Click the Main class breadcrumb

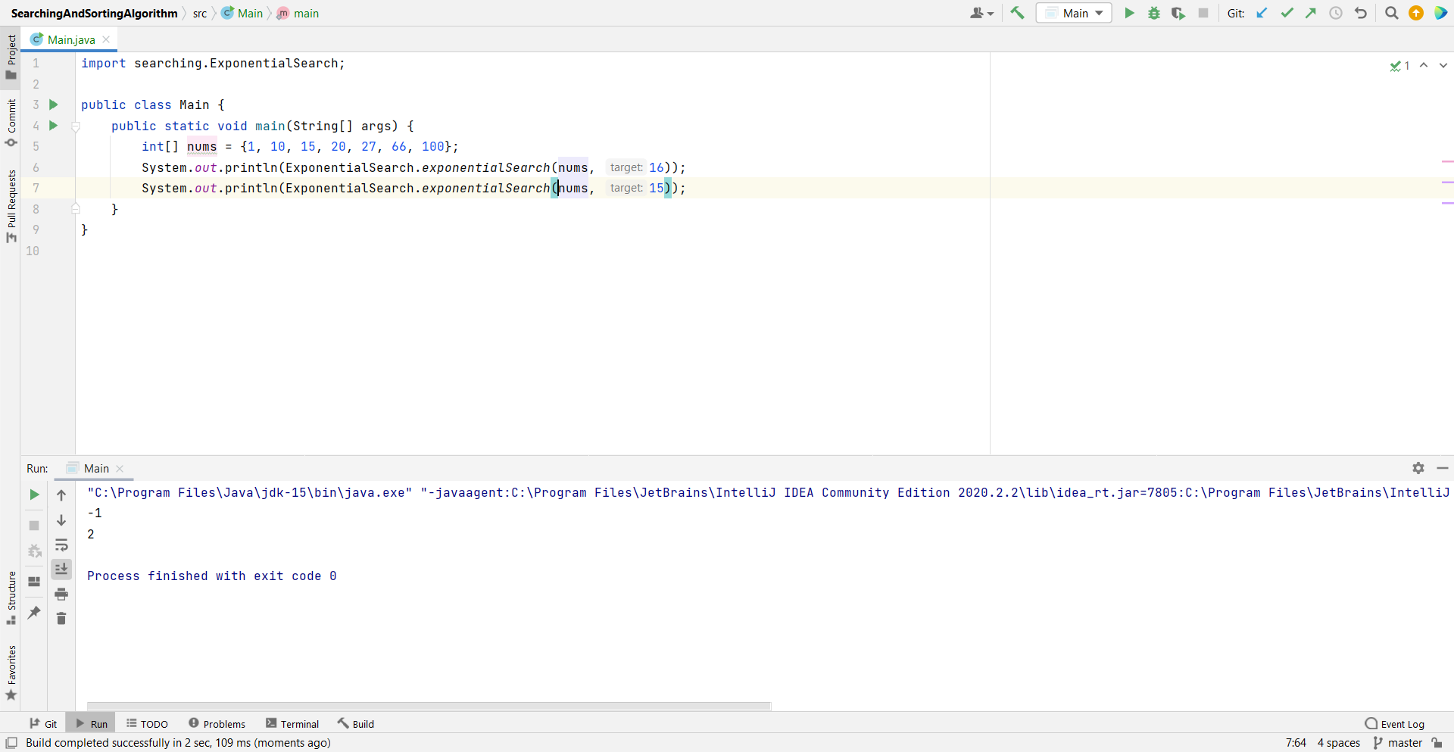click(x=242, y=14)
